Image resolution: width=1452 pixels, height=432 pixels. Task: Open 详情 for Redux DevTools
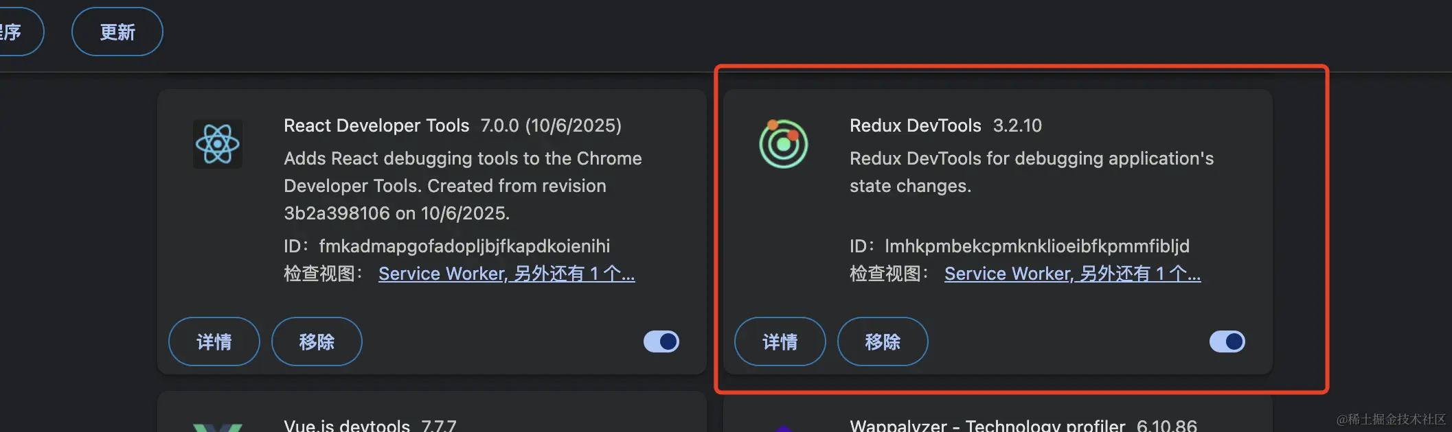coord(780,341)
